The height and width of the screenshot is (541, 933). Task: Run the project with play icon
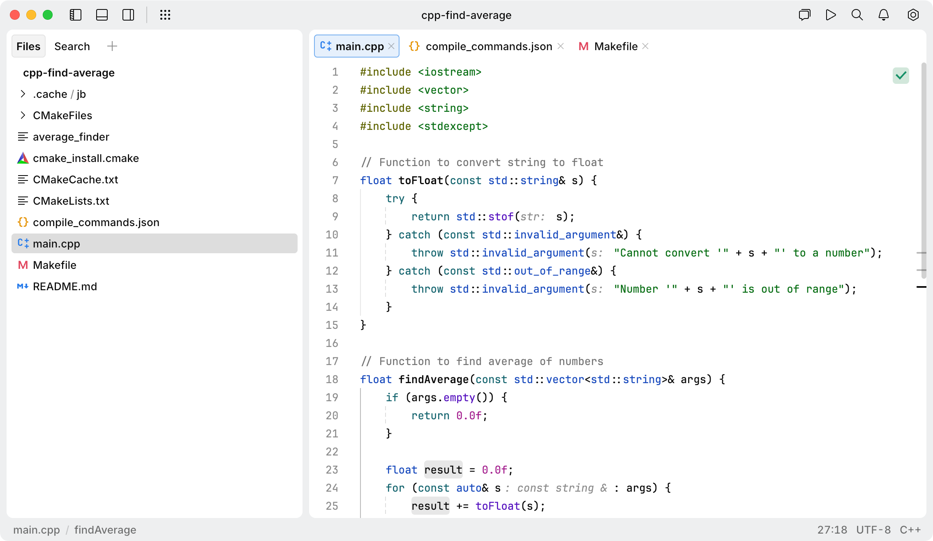(831, 15)
